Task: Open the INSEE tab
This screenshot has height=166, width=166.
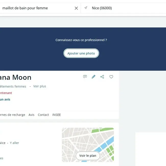Action: [56, 115]
